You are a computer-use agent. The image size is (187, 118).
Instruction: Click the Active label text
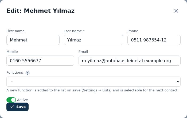(22, 100)
